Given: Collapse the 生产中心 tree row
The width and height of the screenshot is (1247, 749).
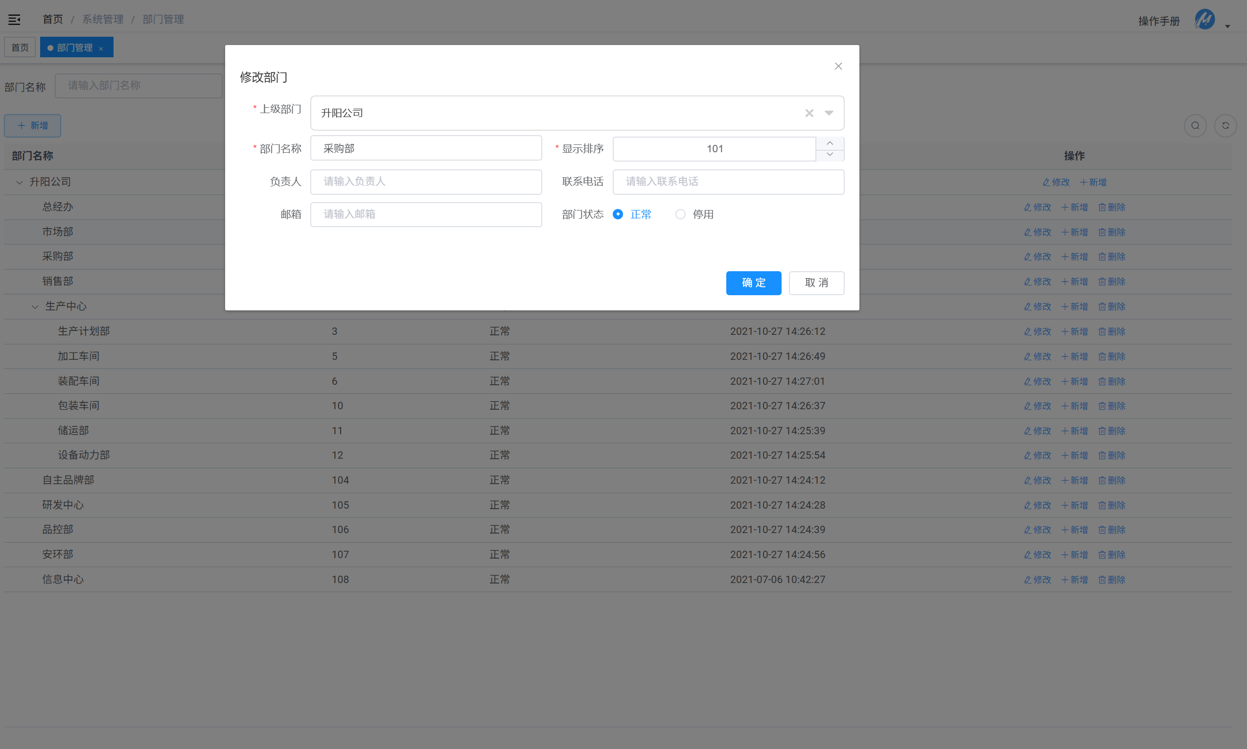Looking at the screenshot, I should click(x=35, y=307).
